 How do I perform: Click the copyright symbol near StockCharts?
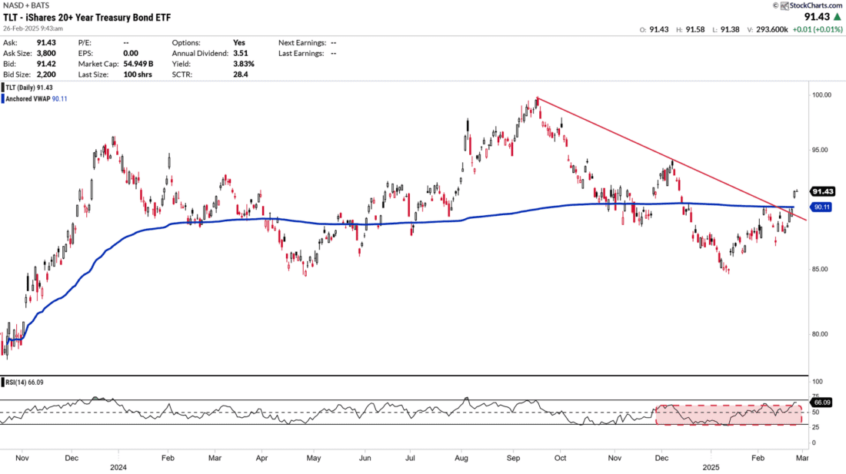774,5
